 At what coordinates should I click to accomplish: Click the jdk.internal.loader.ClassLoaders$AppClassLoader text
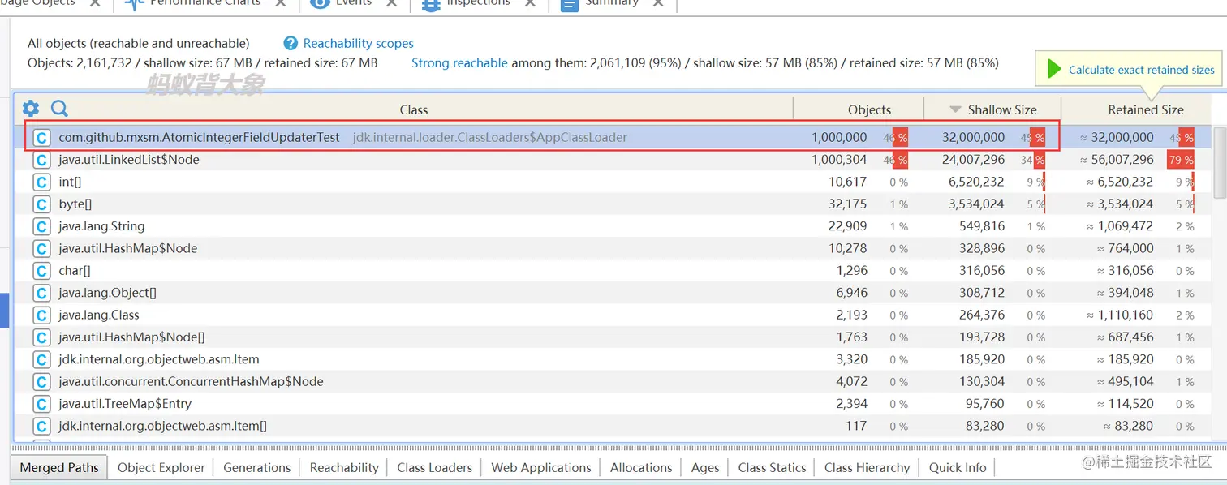pyautogui.click(x=489, y=138)
